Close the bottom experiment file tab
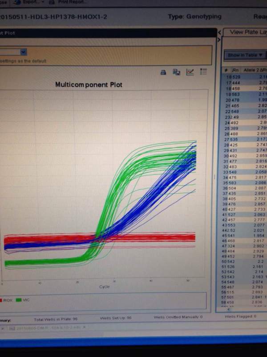267x357 pixels. (84, 327)
